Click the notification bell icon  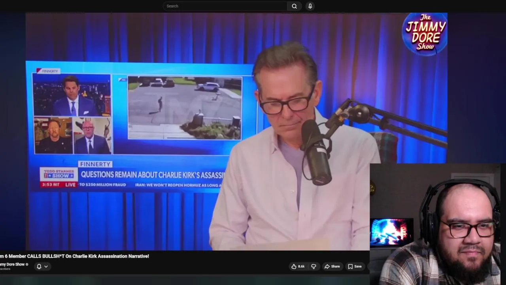coord(39,266)
